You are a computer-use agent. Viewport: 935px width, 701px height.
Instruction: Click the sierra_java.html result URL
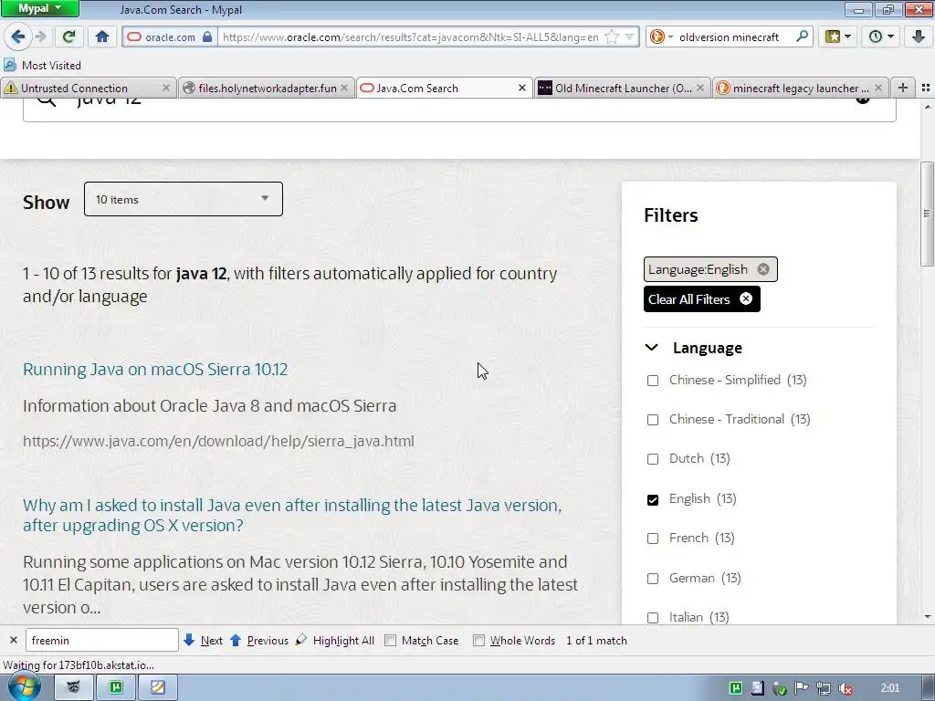coord(218,441)
